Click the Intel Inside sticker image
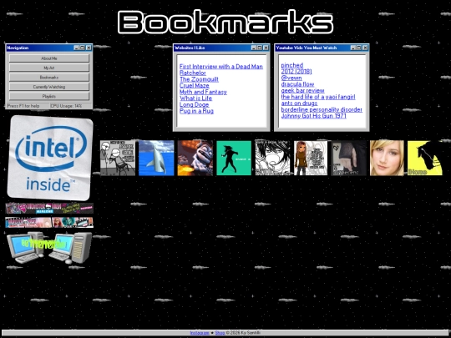 tap(50, 158)
